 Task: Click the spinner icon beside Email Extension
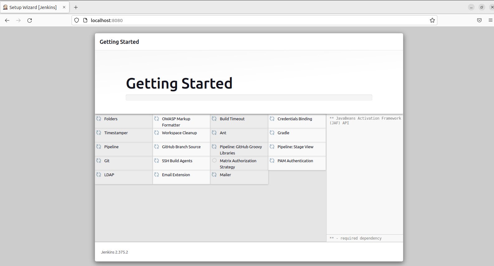point(157,175)
